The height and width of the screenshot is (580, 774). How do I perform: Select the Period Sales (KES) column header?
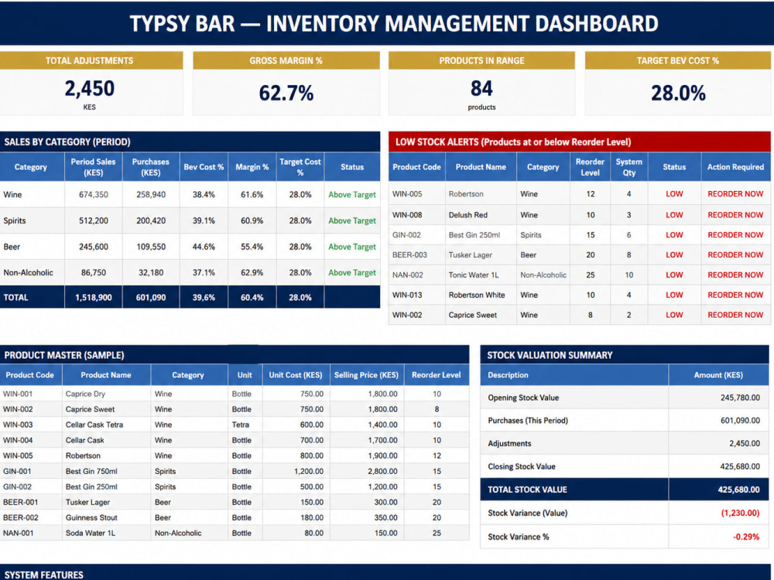click(x=94, y=167)
